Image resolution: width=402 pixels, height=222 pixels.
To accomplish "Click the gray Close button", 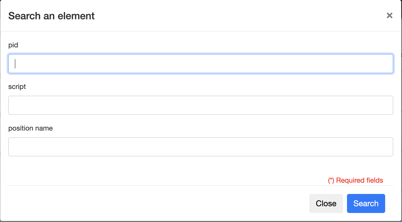I will click(x=326, y=203).
